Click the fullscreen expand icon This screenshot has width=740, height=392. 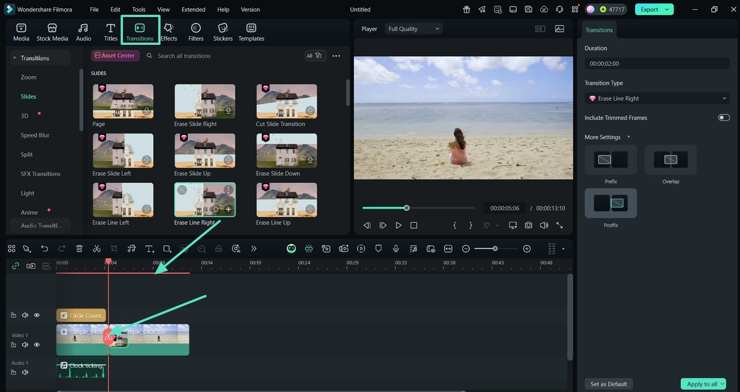(x=560, y=226)
